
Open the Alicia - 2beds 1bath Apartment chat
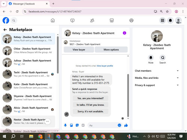coord(28,109)
